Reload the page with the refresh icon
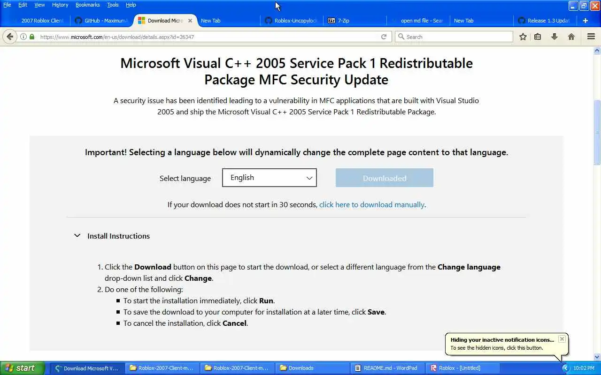601x375 pixels. click(384, 37)
